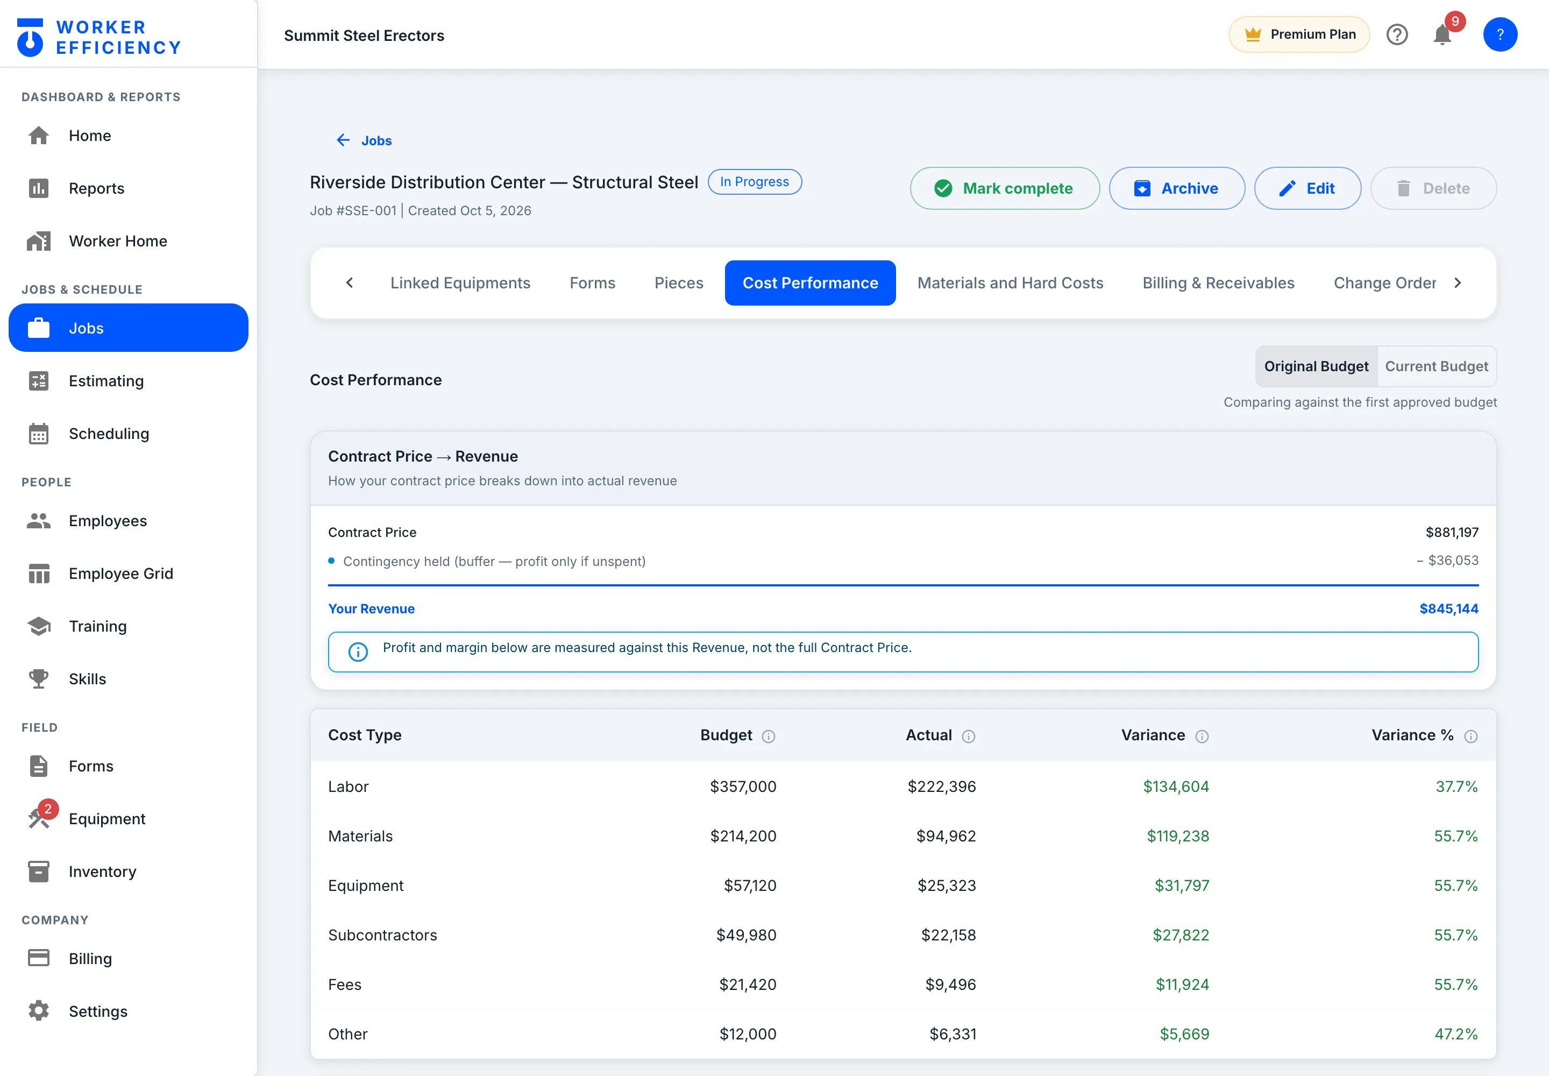Click the Premium Plan badge
The image size is (1549, 1076).
point(1298,34)
